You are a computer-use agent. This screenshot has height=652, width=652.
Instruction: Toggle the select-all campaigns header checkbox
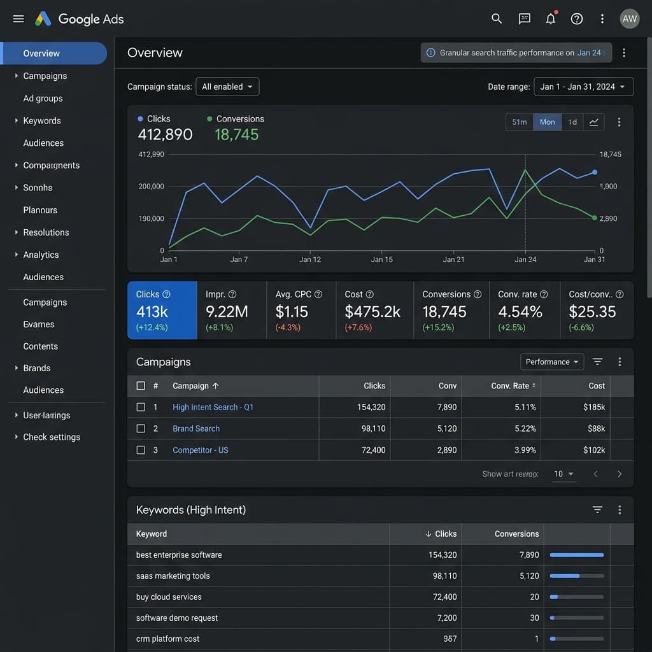tap(141, 386)
